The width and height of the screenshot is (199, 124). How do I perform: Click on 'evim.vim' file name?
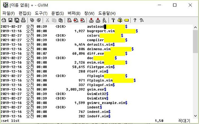pos(96,62)
